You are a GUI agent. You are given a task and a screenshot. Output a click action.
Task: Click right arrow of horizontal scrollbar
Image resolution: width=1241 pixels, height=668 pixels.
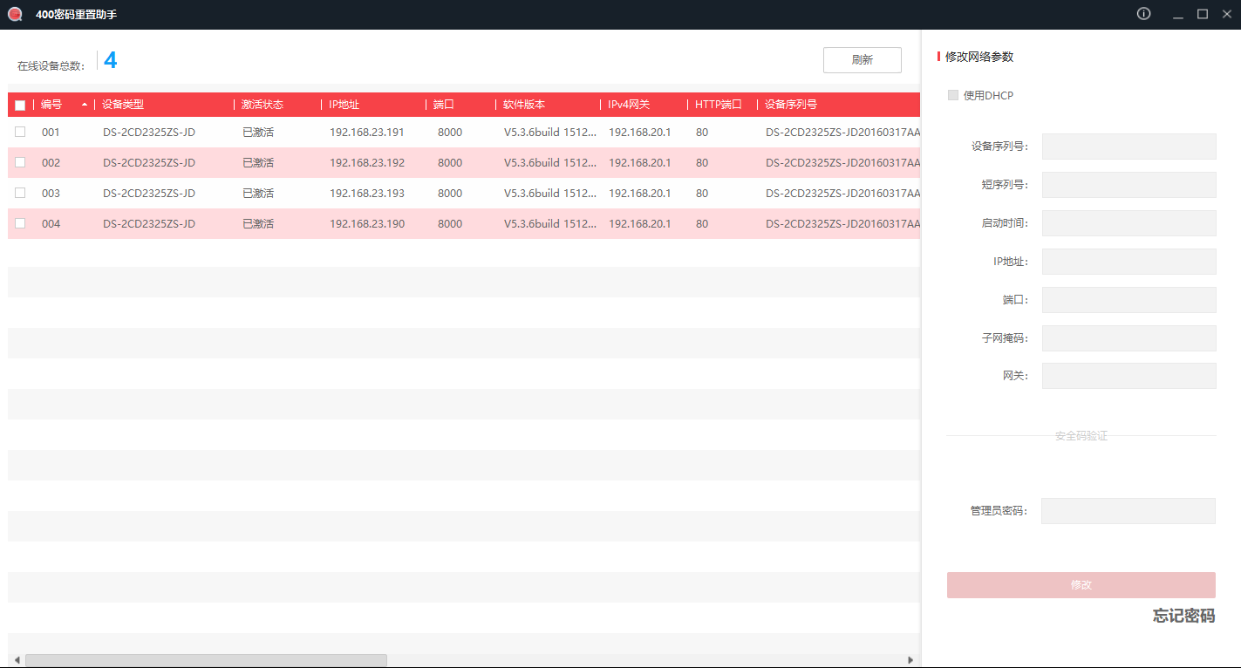[x=910, y=660]
